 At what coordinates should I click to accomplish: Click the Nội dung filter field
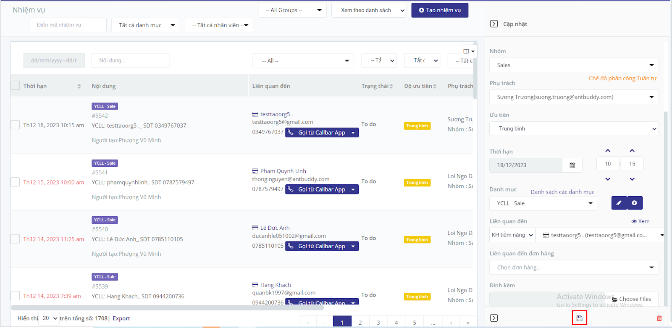click(x=130, y=60)
